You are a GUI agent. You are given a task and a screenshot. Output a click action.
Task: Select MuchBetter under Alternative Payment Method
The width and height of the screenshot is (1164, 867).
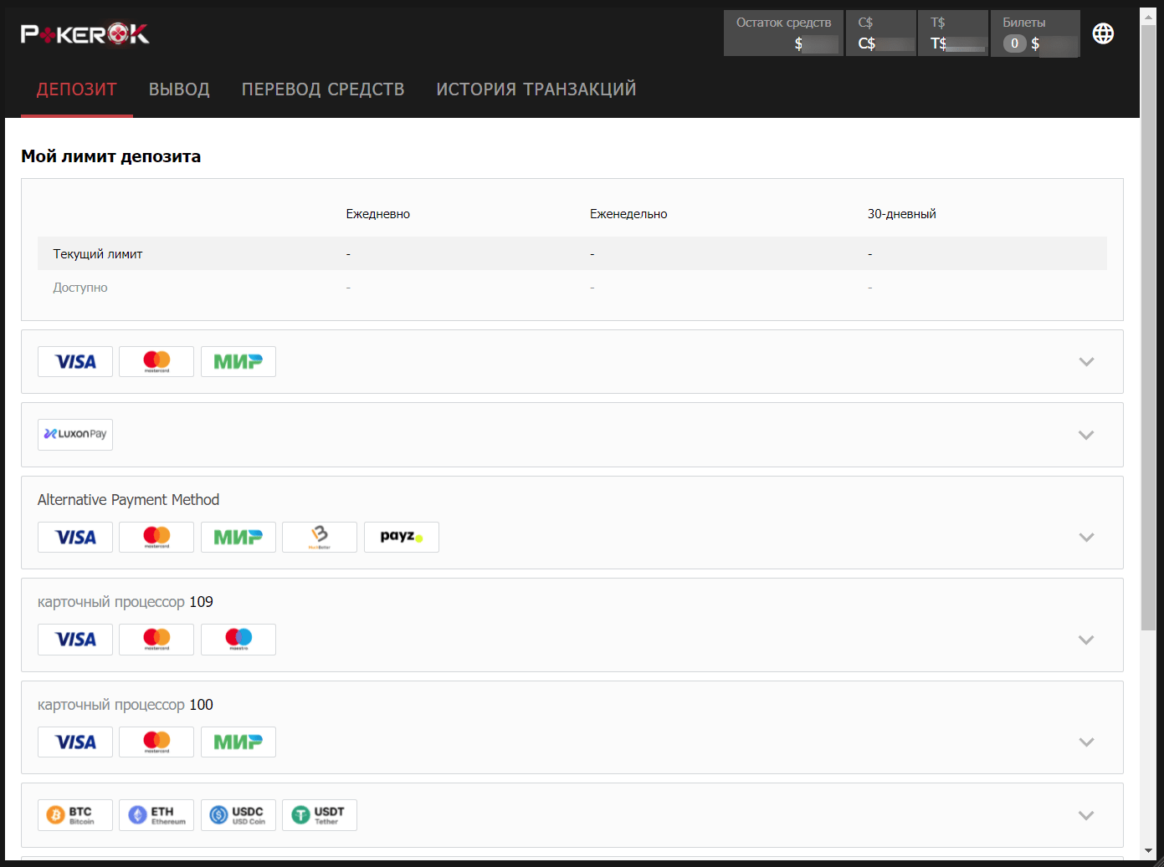tap(320, 538)
